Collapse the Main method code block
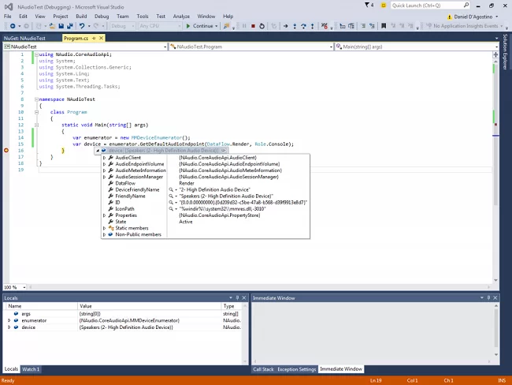This screenshot has width=512, height=385. point(35,125)
